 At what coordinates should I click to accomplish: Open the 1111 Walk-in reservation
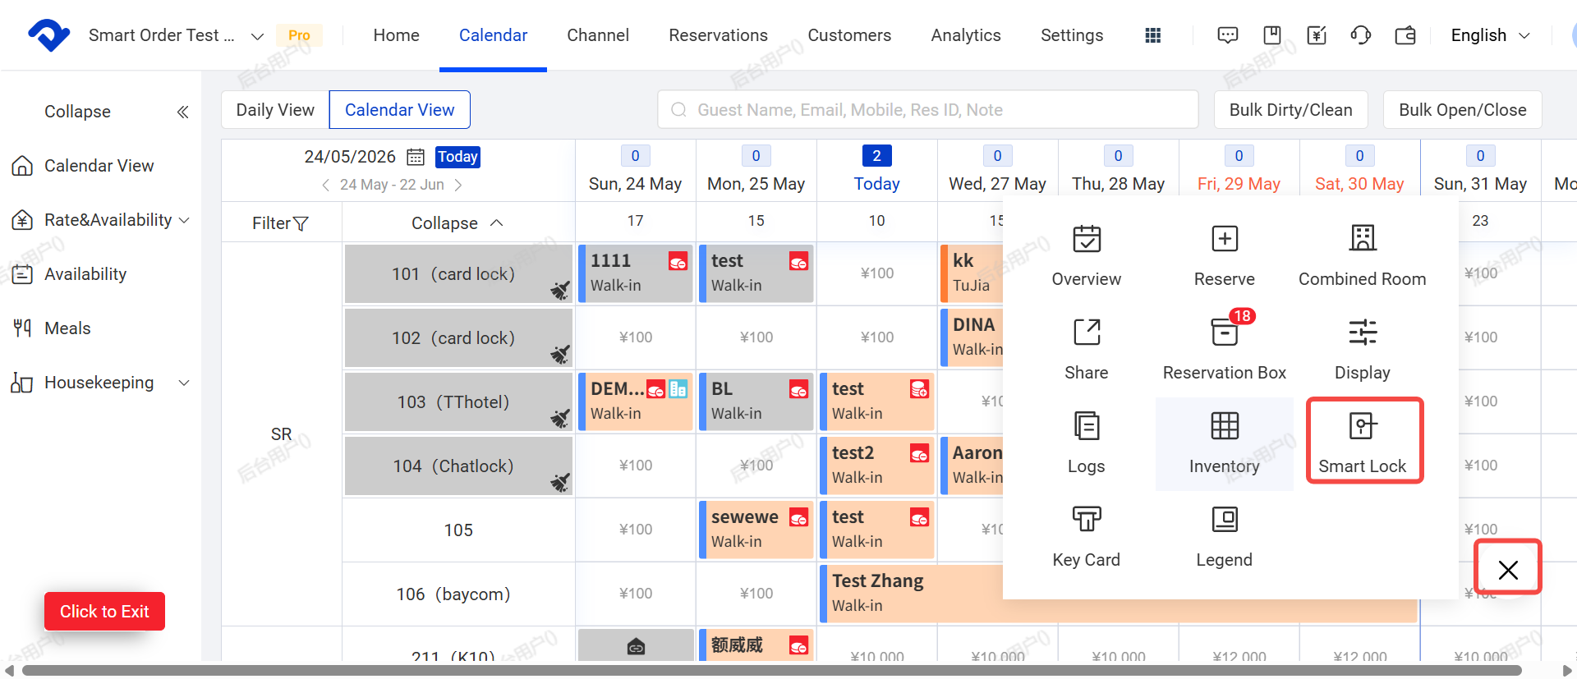[x=636, y=273]
